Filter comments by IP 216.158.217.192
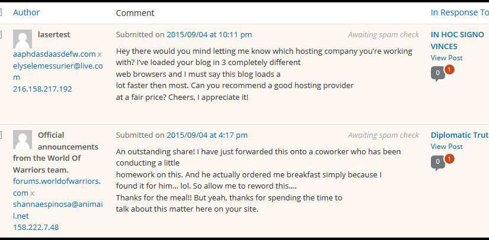 (43, 89)
